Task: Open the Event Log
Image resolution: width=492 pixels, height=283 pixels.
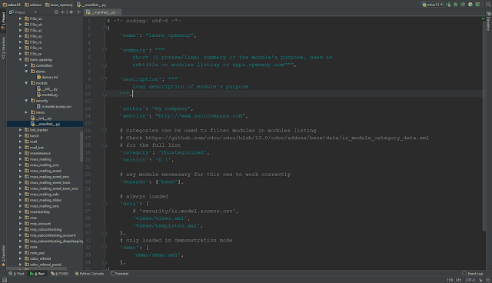Action: click(473, 274)
